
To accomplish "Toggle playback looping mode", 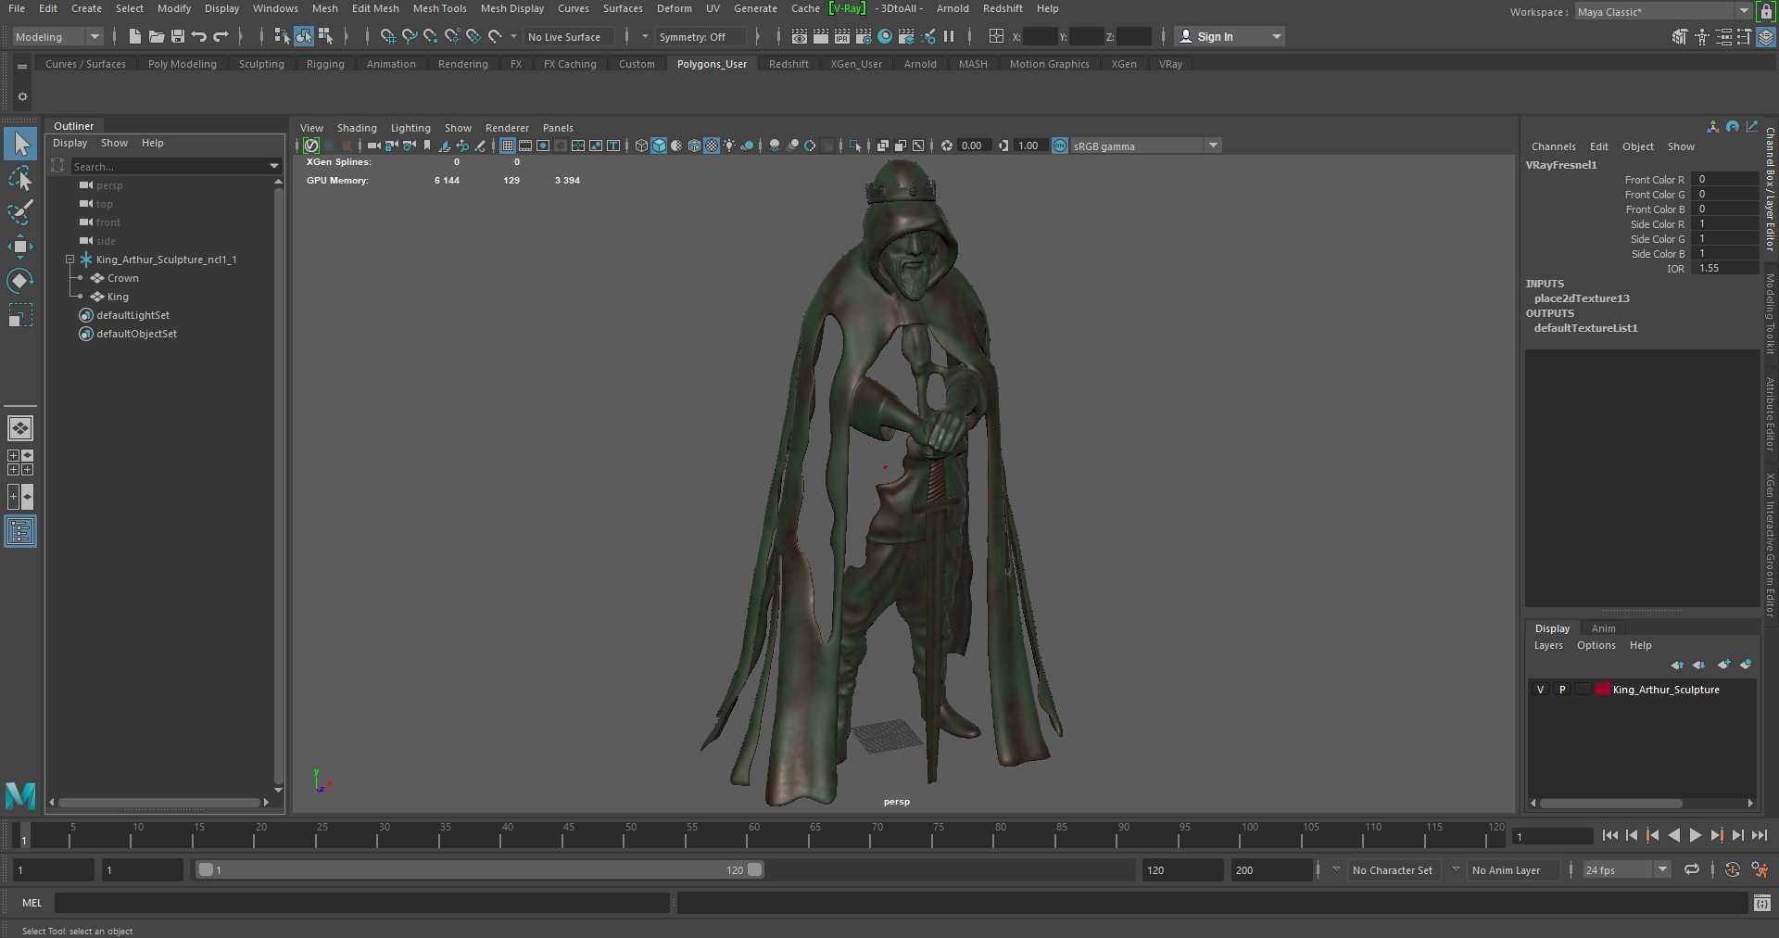I will [1692, 869].
